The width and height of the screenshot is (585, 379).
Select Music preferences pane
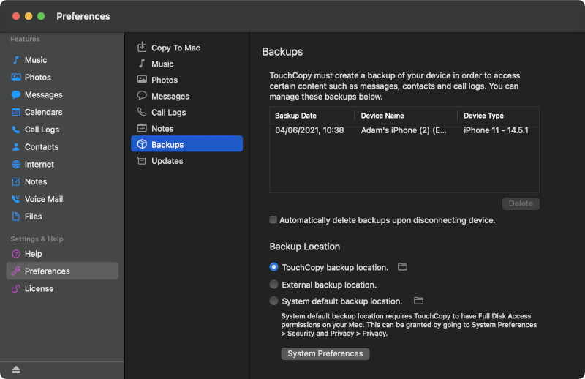[187, 64]
